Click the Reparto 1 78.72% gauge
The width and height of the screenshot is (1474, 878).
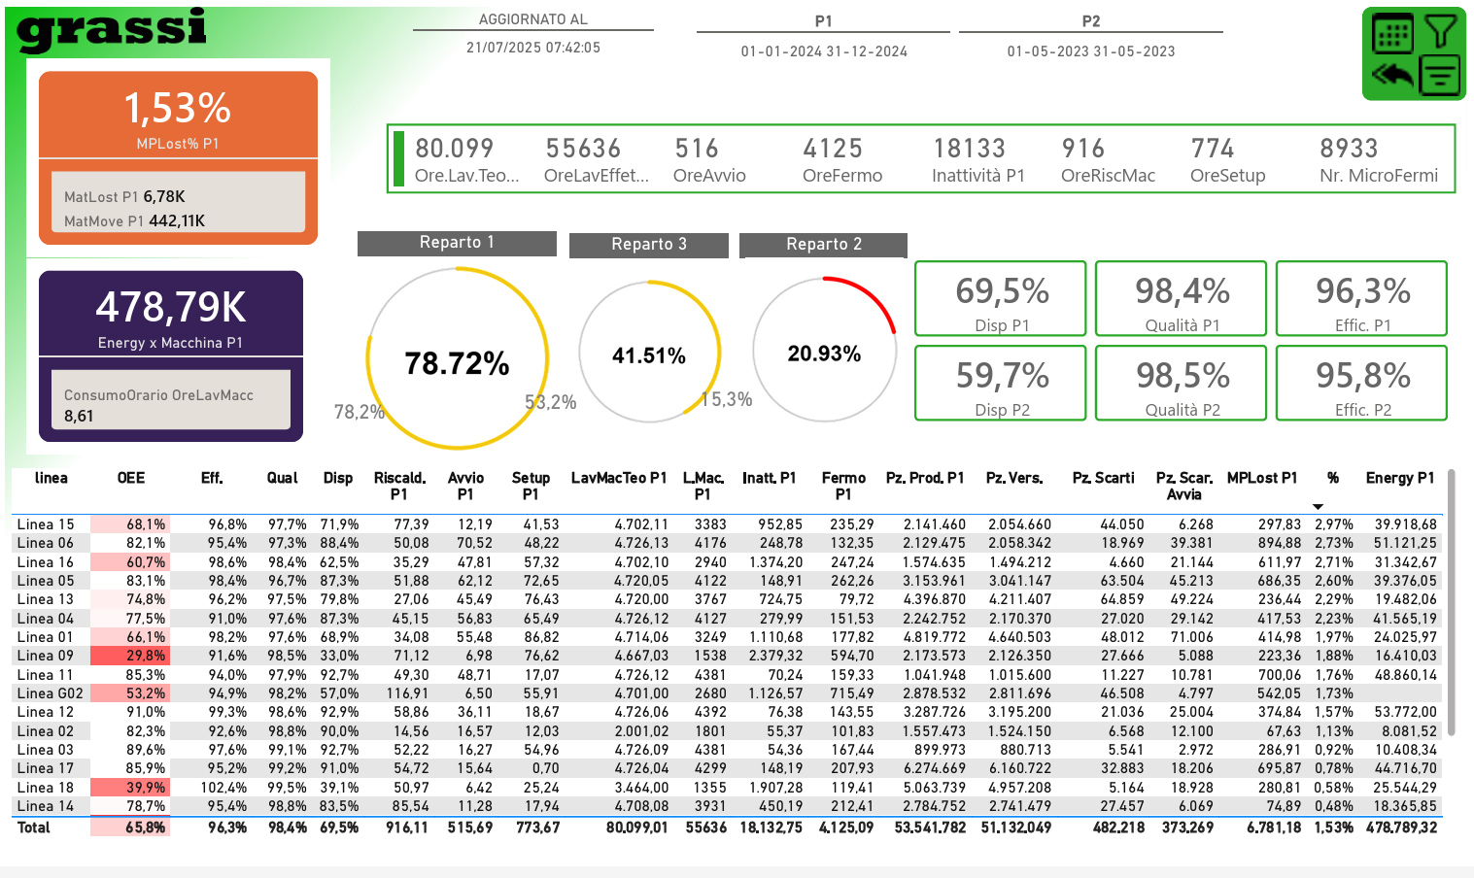pyautogui.click(x=457, y=359)
